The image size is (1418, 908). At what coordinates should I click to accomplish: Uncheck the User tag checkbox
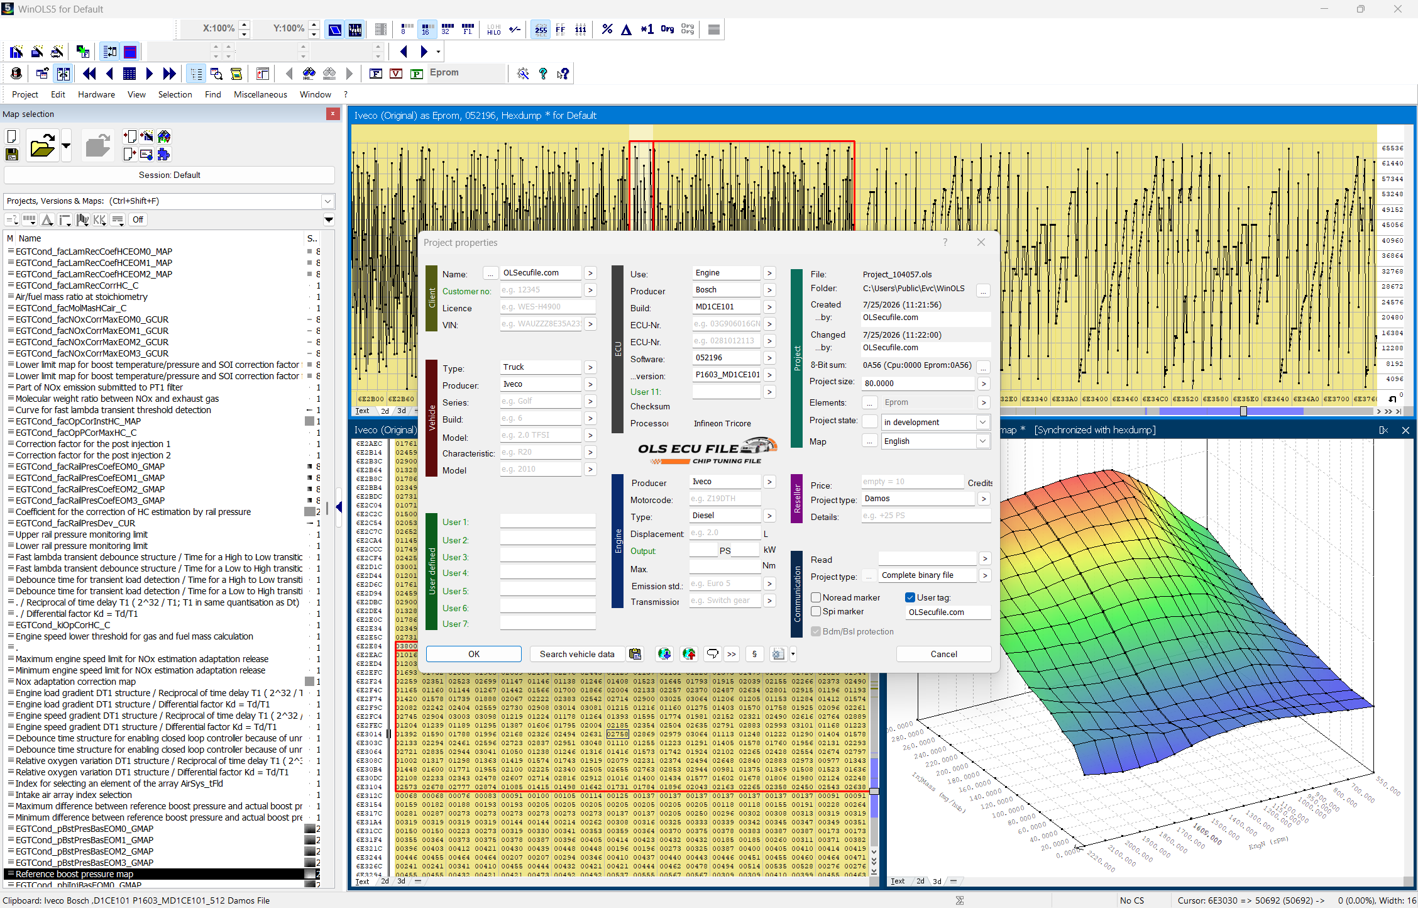[x=910, y=597]
